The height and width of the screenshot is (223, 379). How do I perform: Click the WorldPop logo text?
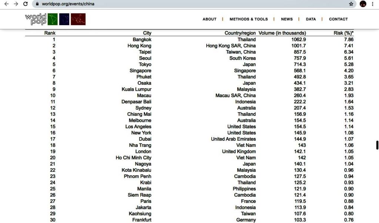[x=36, y=19]
